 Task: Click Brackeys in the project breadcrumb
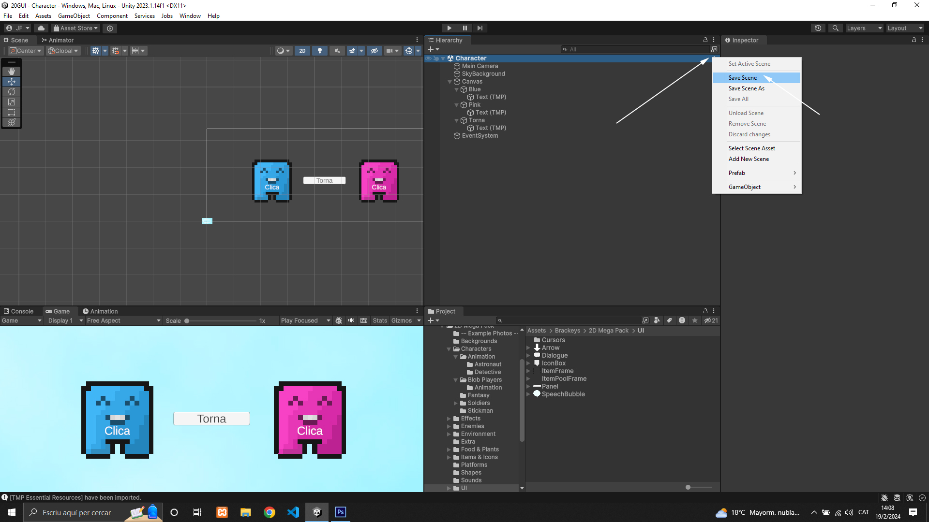point(567,331)
